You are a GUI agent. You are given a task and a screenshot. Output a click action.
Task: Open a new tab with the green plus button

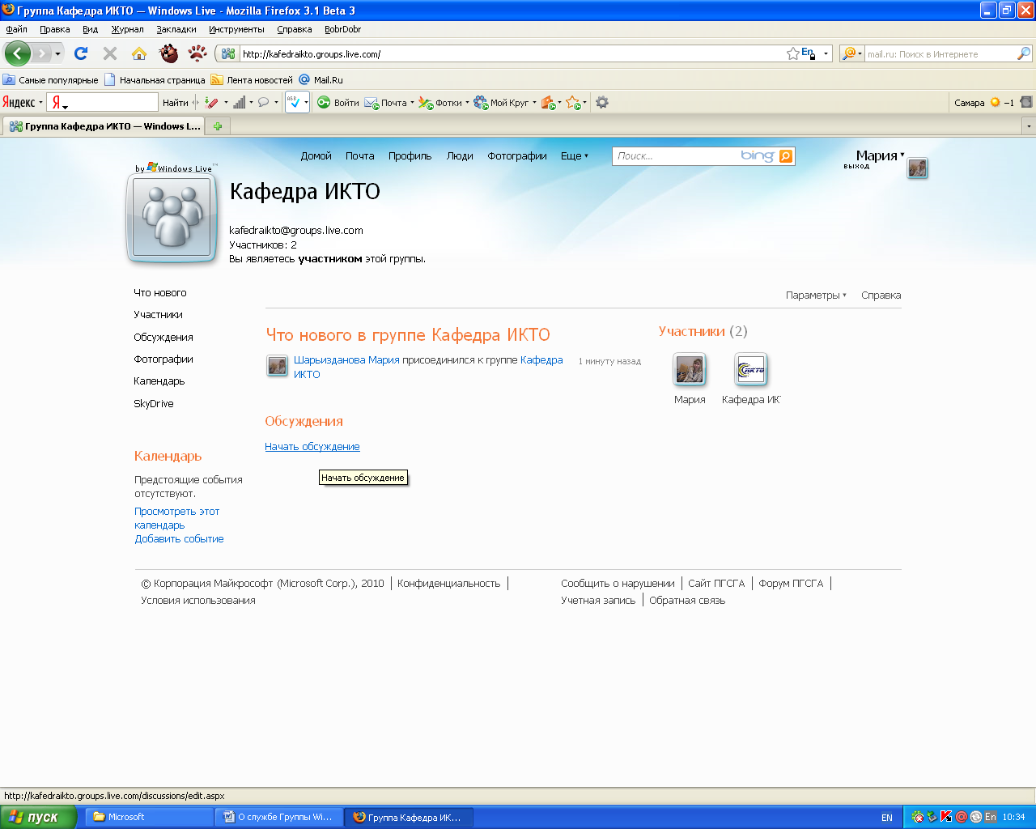217,126
